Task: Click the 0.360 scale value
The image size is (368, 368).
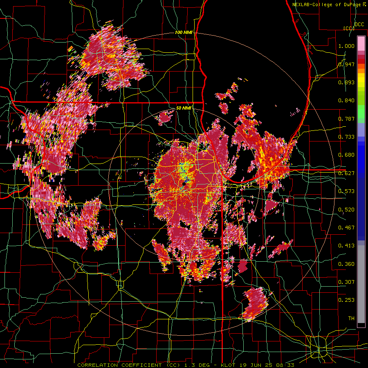Action: click(x=346, y=264)
